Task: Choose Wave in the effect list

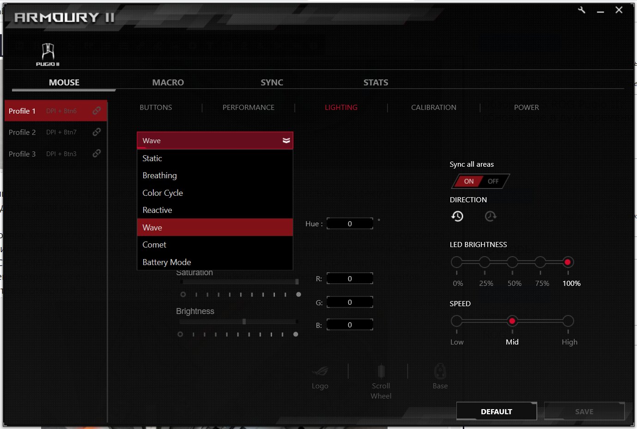Action: click(x=215, y=228)
